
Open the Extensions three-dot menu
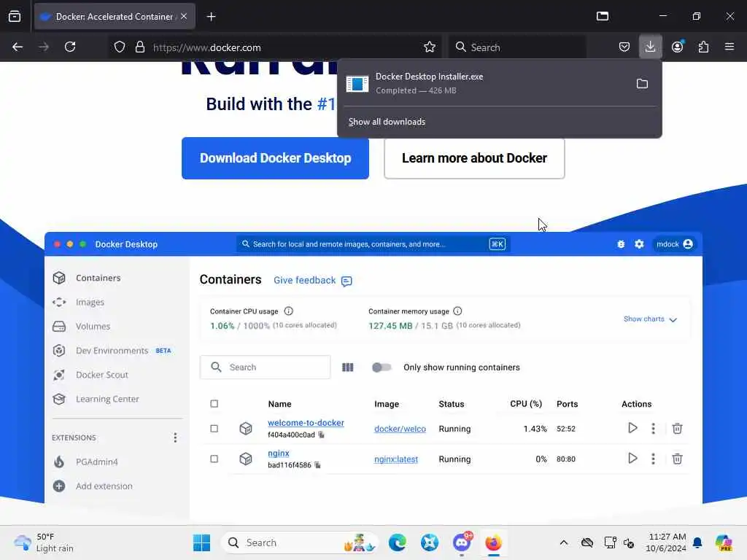click(175, 437)
